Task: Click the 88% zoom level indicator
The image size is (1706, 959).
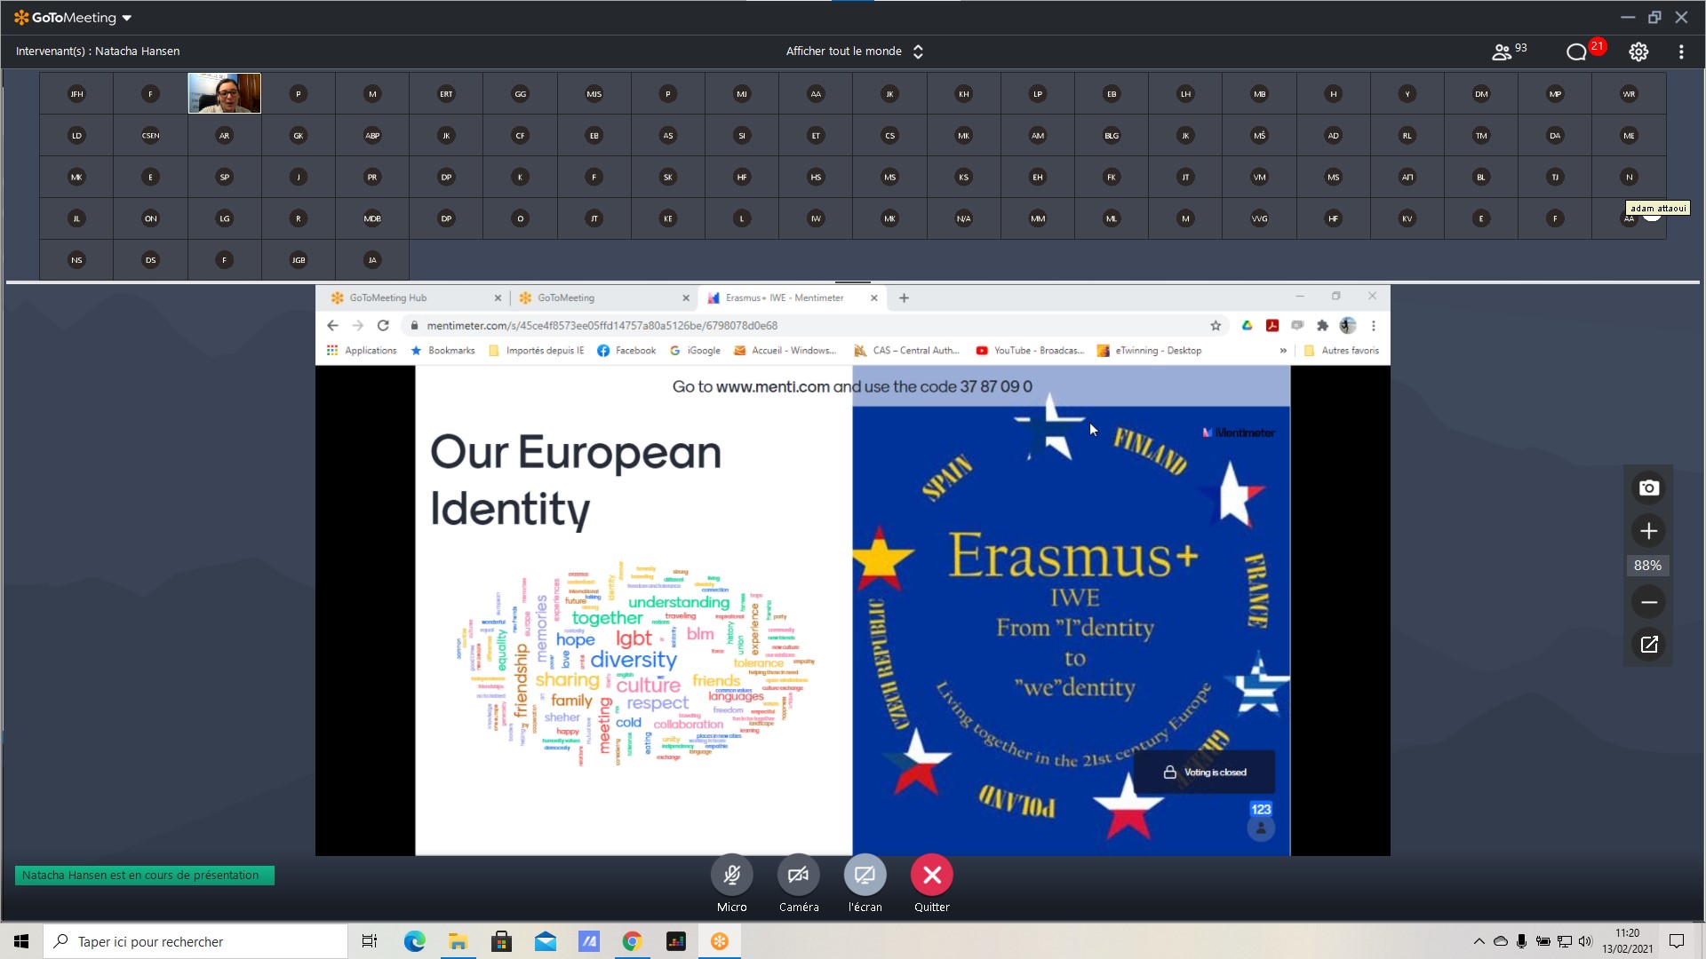Action: [x=1647, y=566]
